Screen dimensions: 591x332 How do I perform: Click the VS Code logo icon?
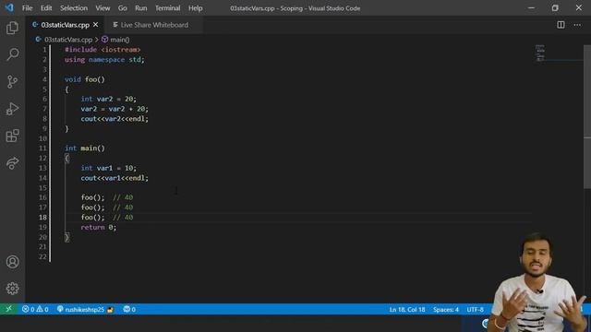pos(9,7)
